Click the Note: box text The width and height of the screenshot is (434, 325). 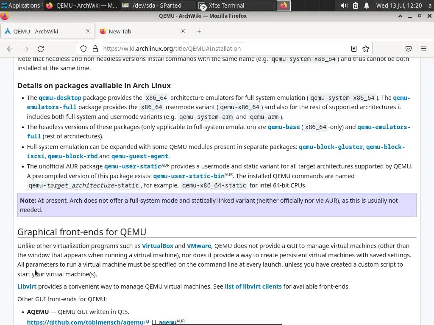pos(217,205)
